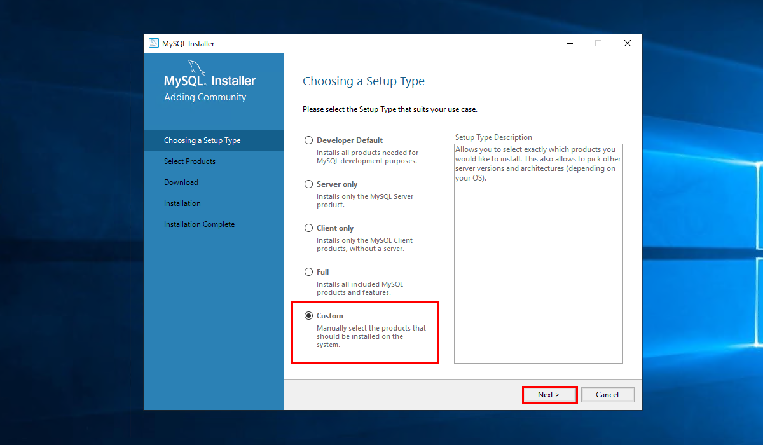The width and height of the screenshot is (763, 445).
Task: Click 'Please select the Setup Type' instruction text
Action: coord(390,109)
